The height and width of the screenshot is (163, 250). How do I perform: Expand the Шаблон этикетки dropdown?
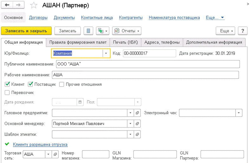pyautogui.click(x=131, y=134)
